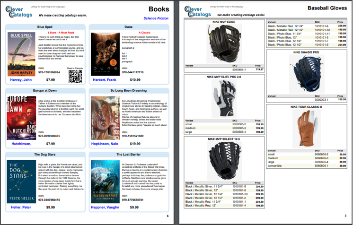Select the NIKE TOUR CLASSIC II heading
This screenshot has width=353, height=225.
tap(306, 107)
